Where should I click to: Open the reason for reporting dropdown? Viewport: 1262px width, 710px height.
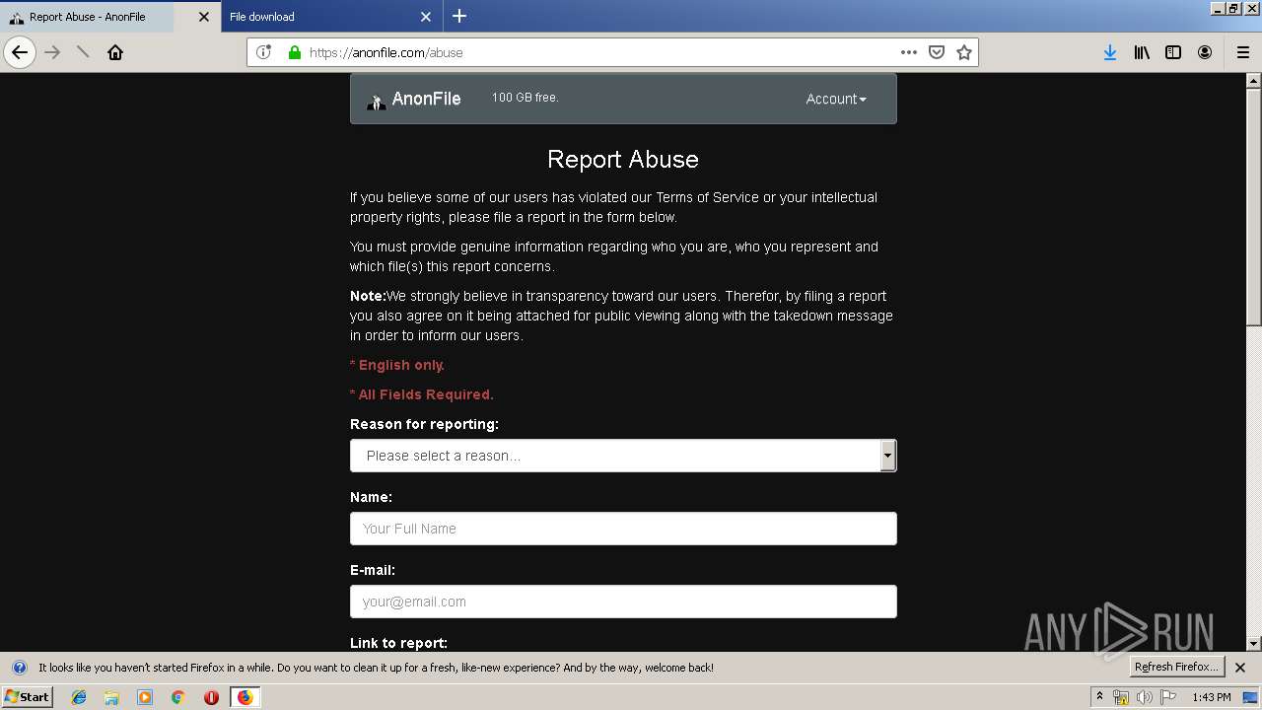[623, 456]
